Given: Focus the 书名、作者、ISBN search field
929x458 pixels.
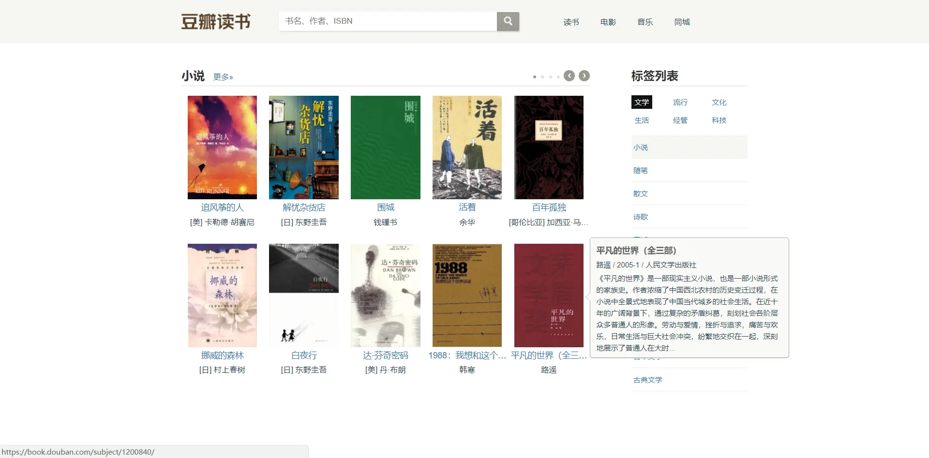Looking at the screenshot, I should coord(388,21).
